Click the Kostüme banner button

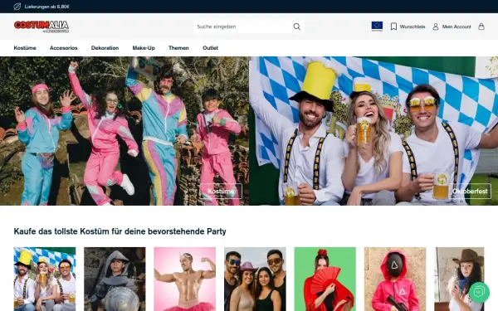click(221, 191)
